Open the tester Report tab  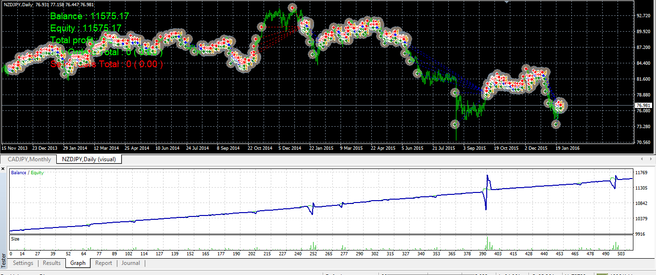click(103, 263)
